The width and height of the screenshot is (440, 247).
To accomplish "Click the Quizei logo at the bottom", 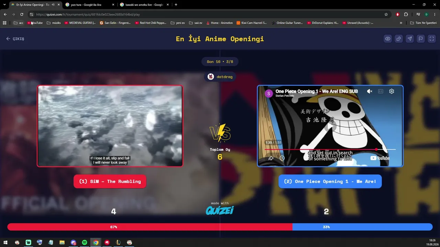I will pyautogui.click(x=220, y=210).
